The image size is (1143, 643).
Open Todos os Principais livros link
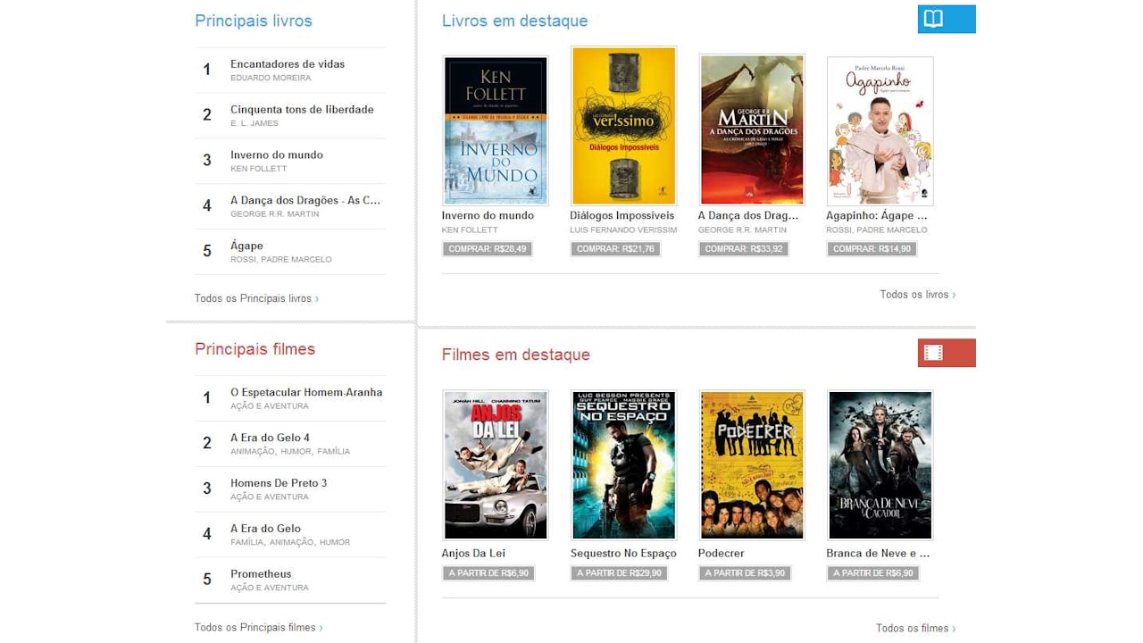coord(256,298)
